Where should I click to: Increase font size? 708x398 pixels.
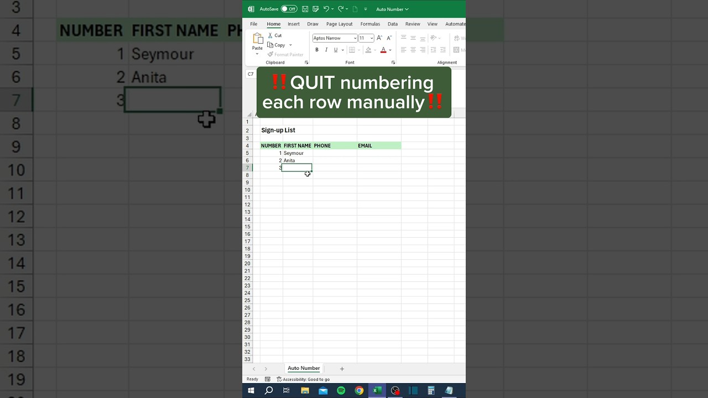(379, 38)
